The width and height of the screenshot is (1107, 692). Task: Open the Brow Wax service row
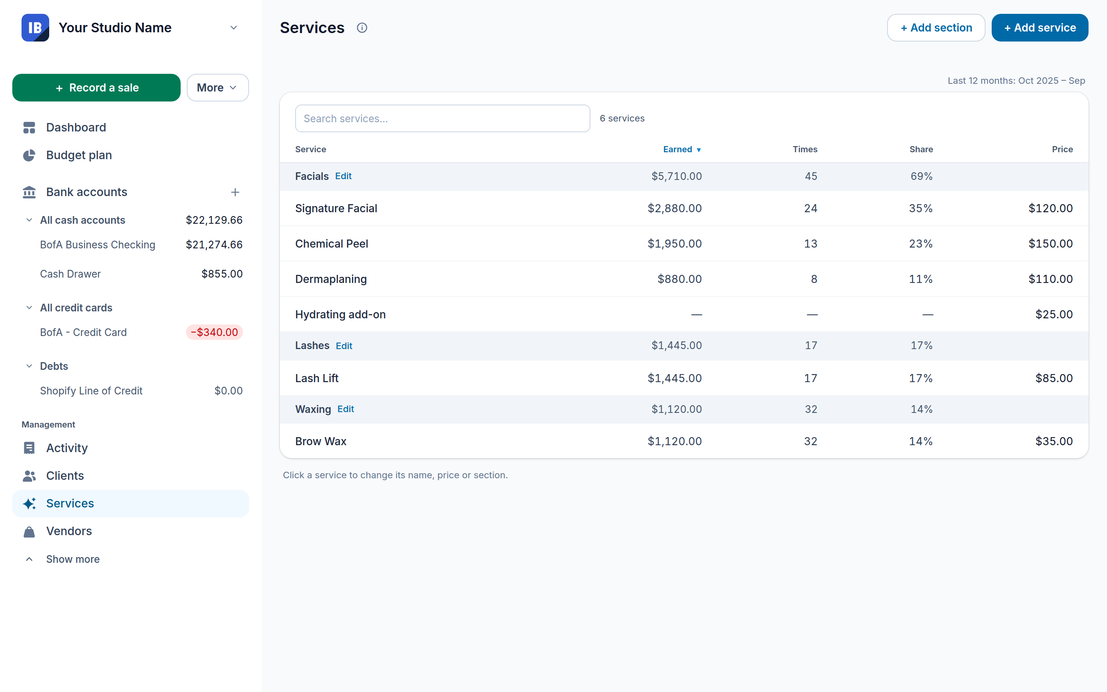(x=684, y=441)
